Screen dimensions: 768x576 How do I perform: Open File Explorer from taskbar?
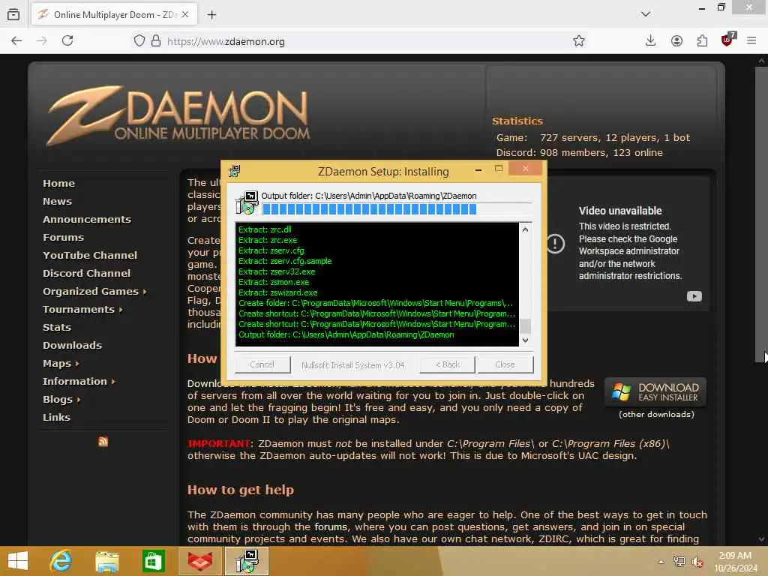point(107,561)
